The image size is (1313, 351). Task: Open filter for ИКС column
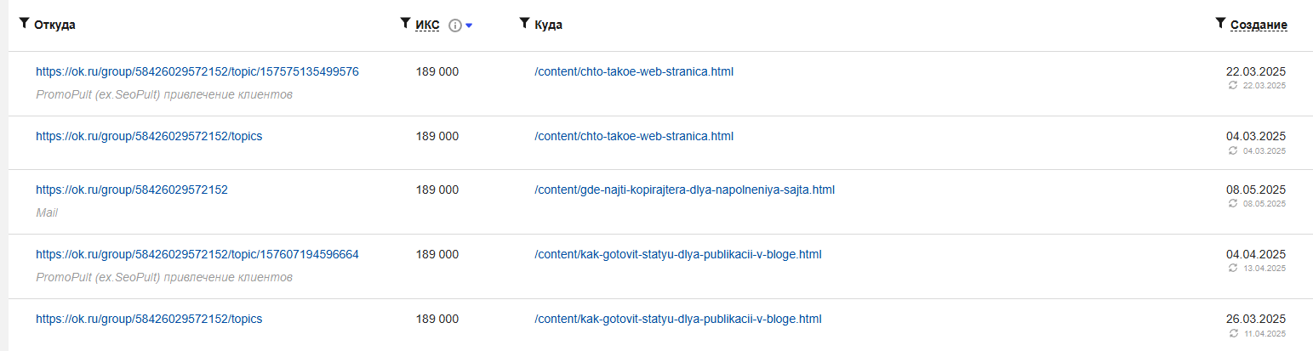[405, 24]
